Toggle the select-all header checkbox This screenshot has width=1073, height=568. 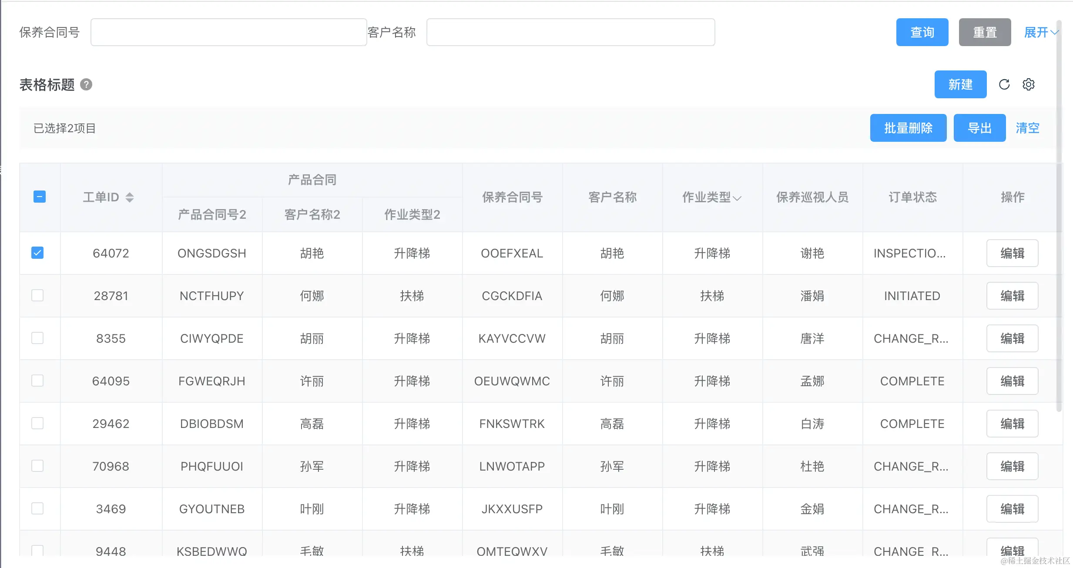click(40, 197)
